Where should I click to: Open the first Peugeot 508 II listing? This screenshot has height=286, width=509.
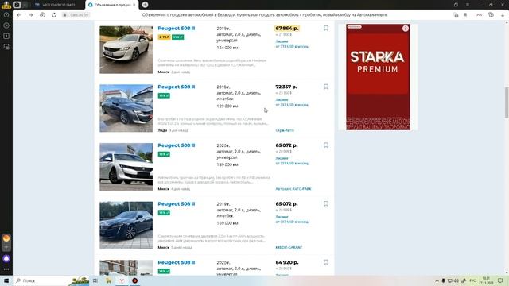177,29
